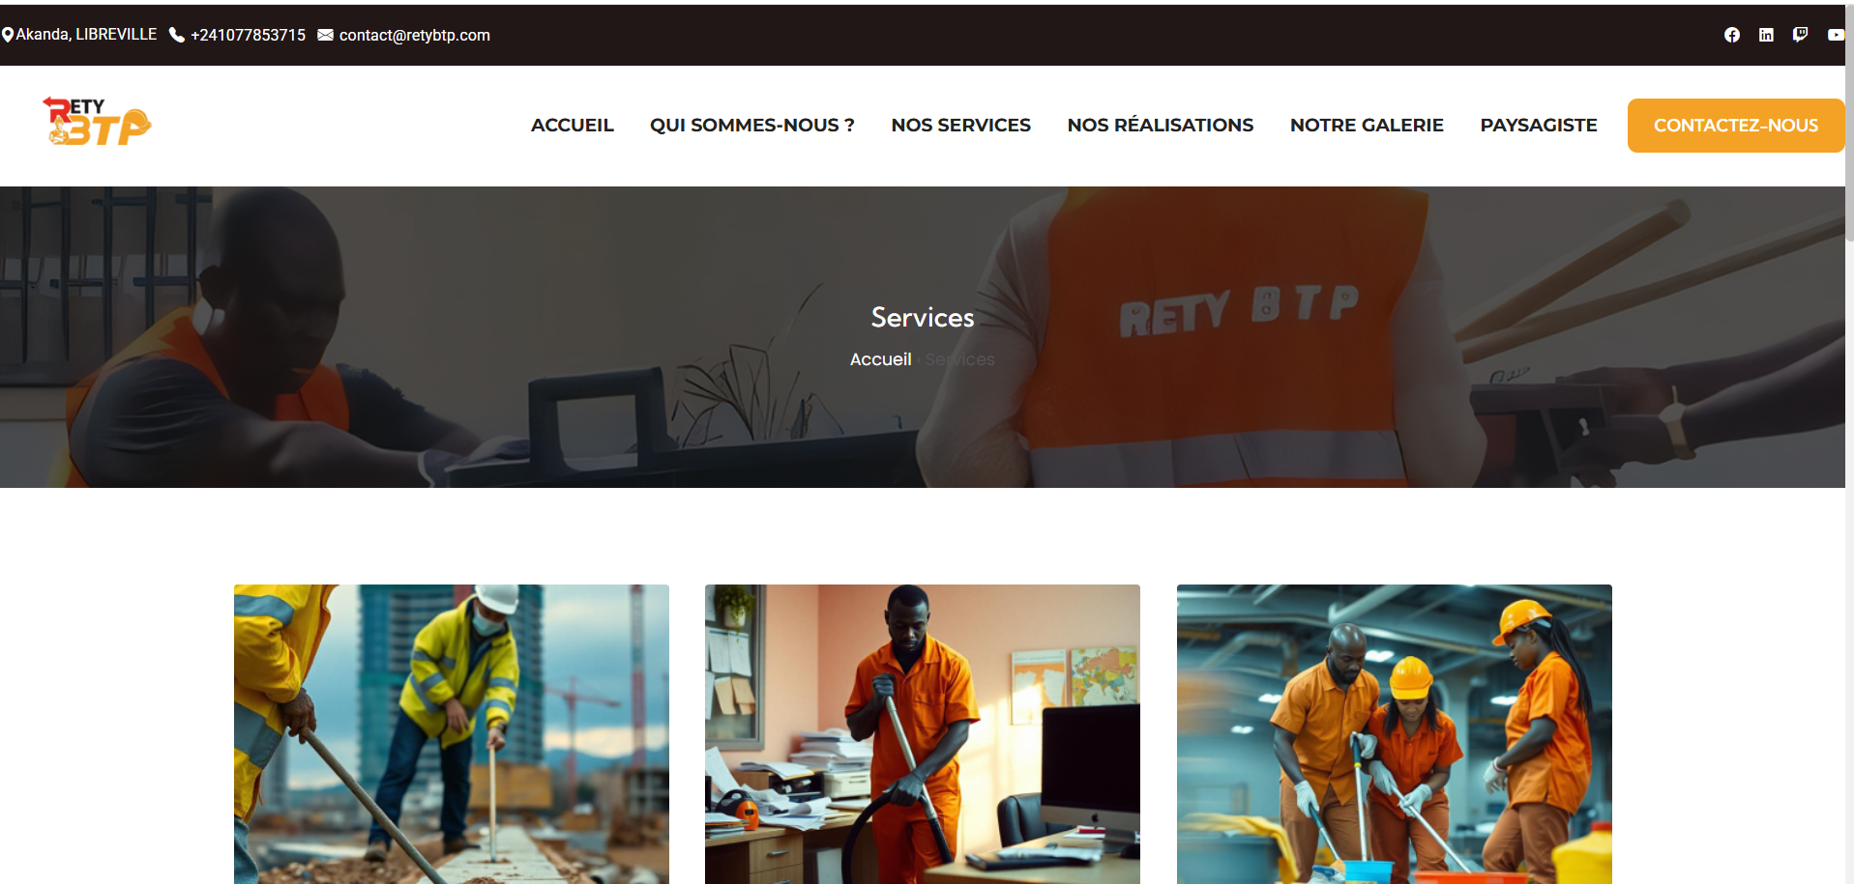Call the +241077853715 phone link
The height and width of the screenshot is (884, 1854).
coord(248,35)
